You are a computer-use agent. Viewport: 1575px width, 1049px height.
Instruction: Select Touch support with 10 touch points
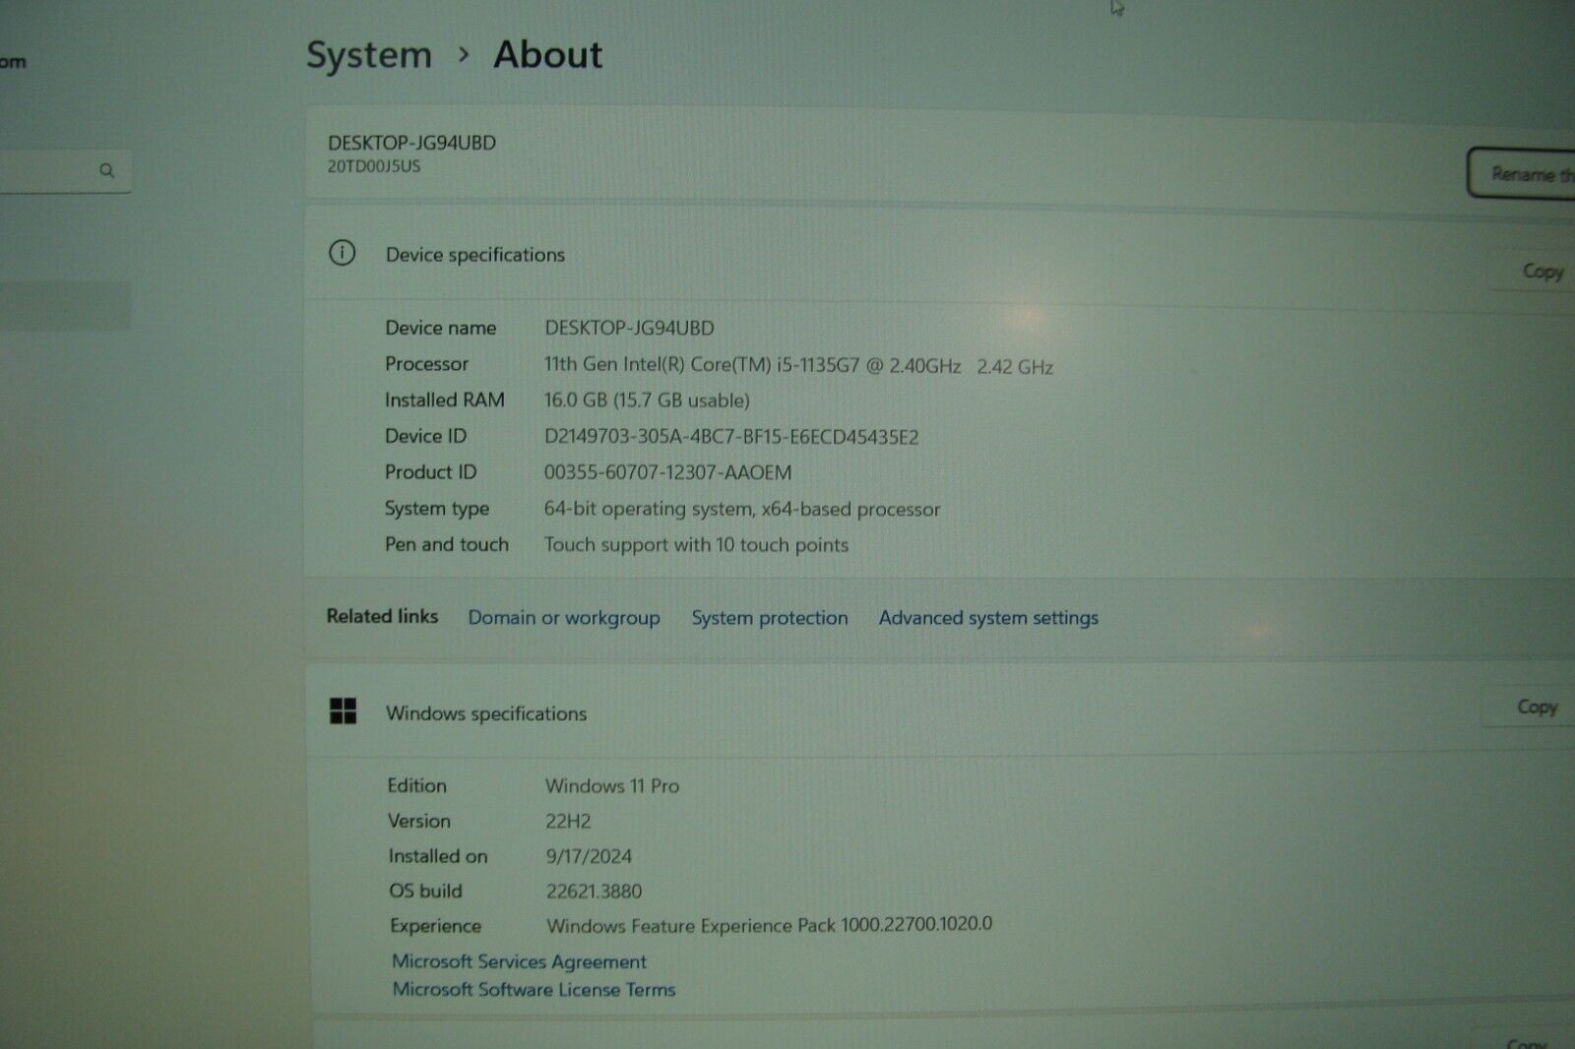(696, 545)
